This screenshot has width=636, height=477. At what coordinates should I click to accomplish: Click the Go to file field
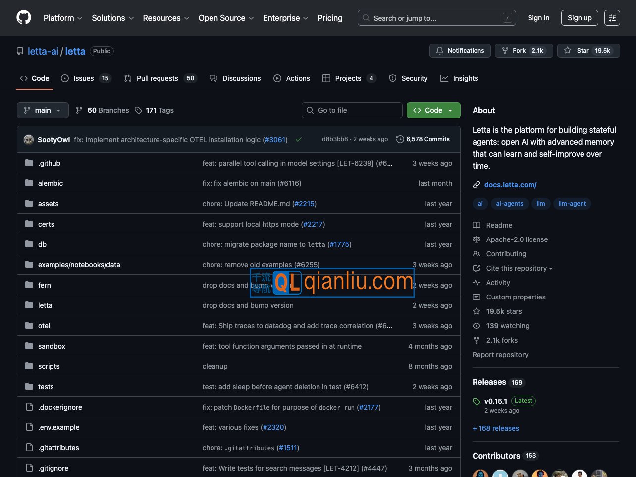352,110
